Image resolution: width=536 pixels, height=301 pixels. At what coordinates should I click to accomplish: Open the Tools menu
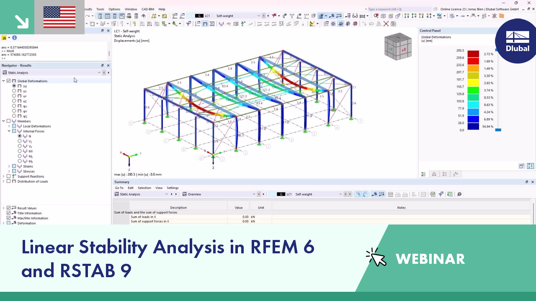pos(100,9)
